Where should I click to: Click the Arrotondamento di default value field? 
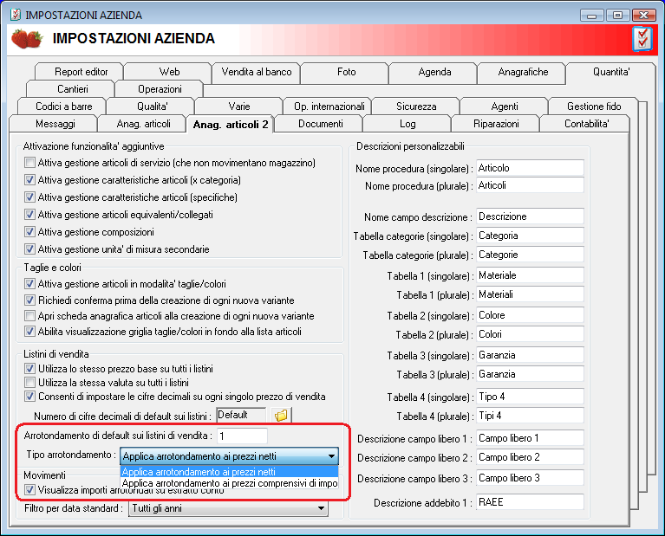pos(242,436)
